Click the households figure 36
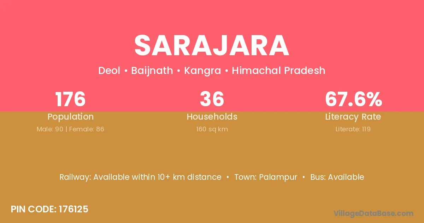Screen dimensions: 424x223 click(x=212, y=99)
